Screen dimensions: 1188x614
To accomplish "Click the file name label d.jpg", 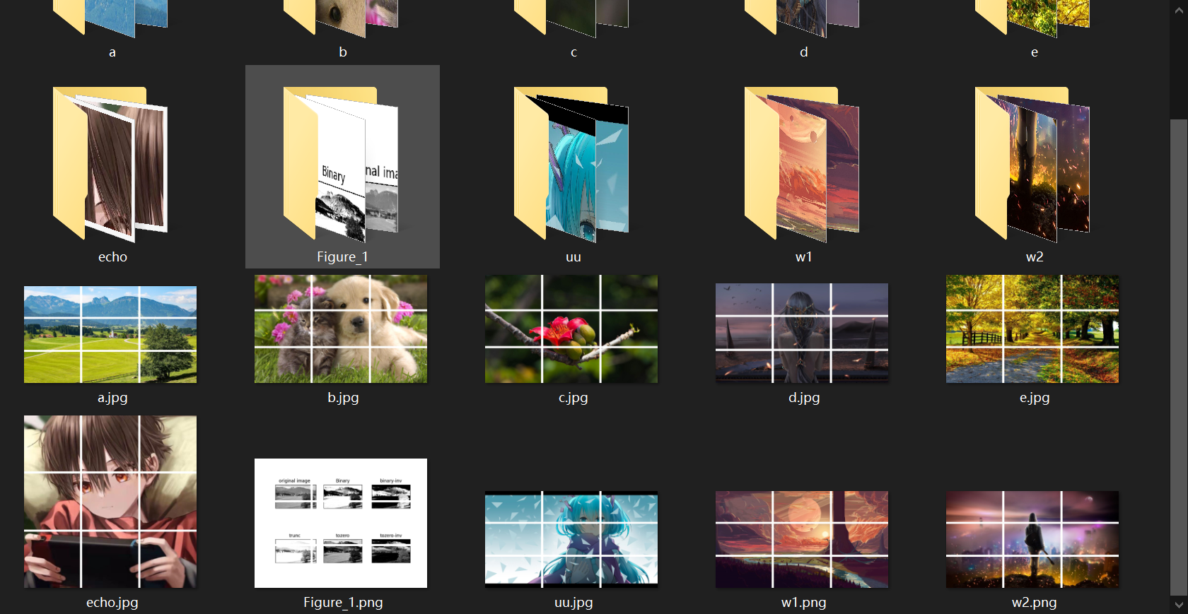I will [x=804, y=398].
